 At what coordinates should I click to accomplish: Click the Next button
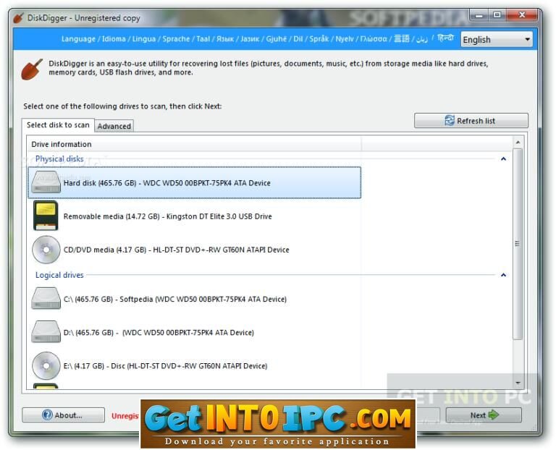pyautogui.click(x=484, y=415)
